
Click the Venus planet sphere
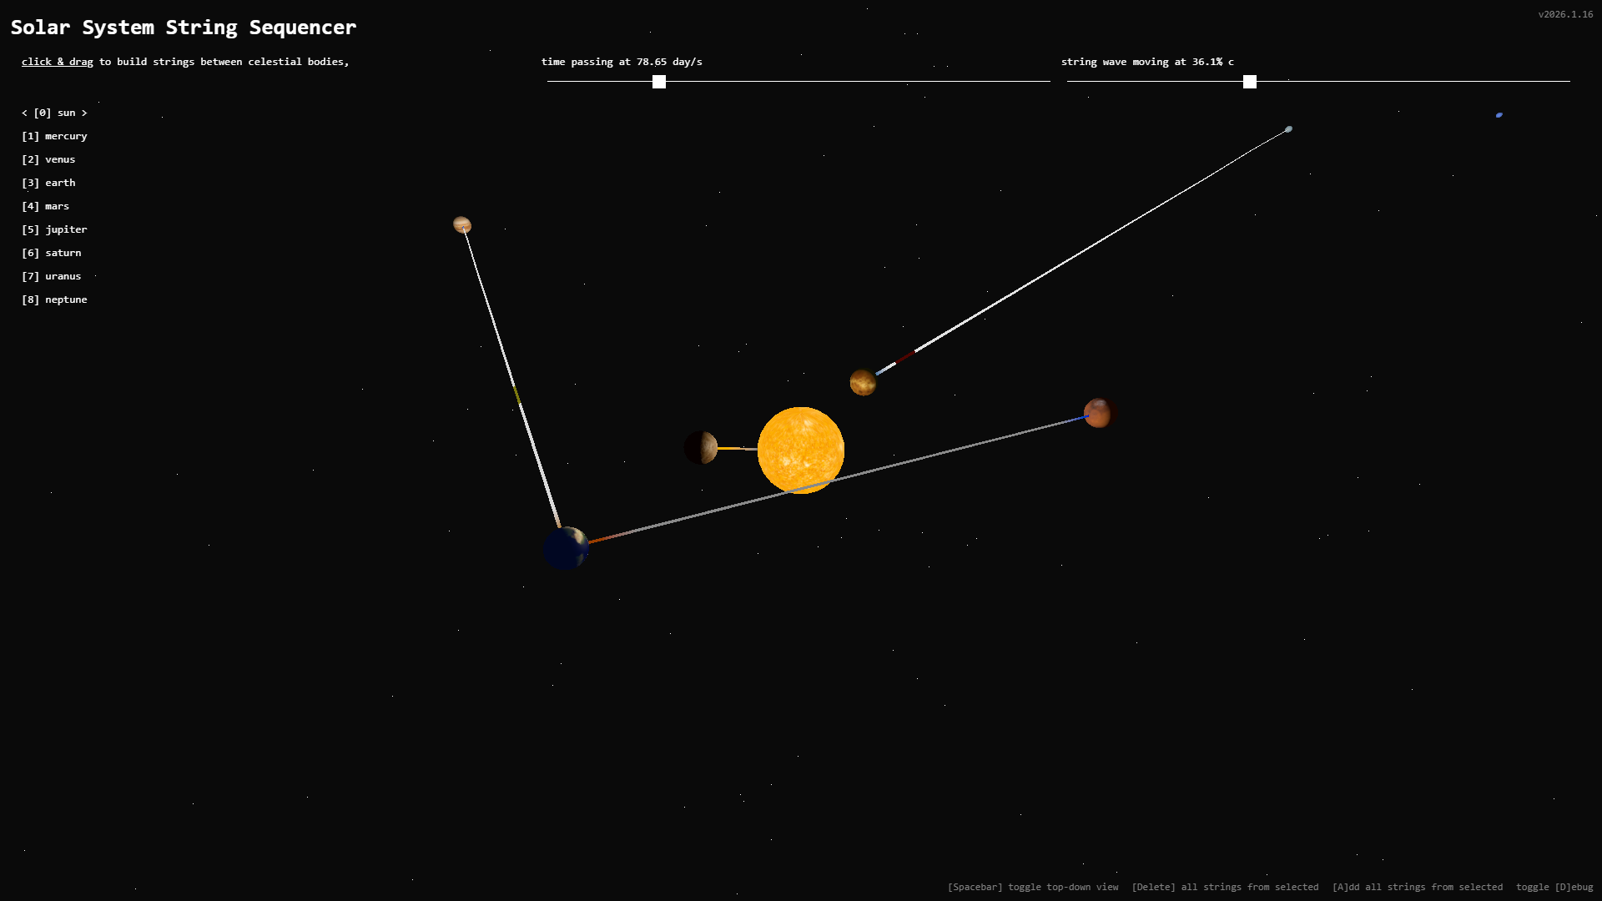tap(863, 382)
